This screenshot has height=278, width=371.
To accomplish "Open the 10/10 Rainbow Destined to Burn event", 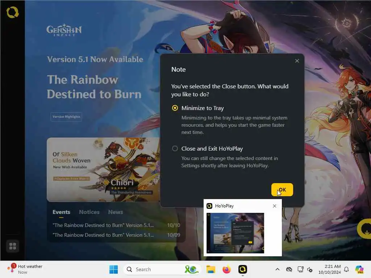I will point(116,225).
